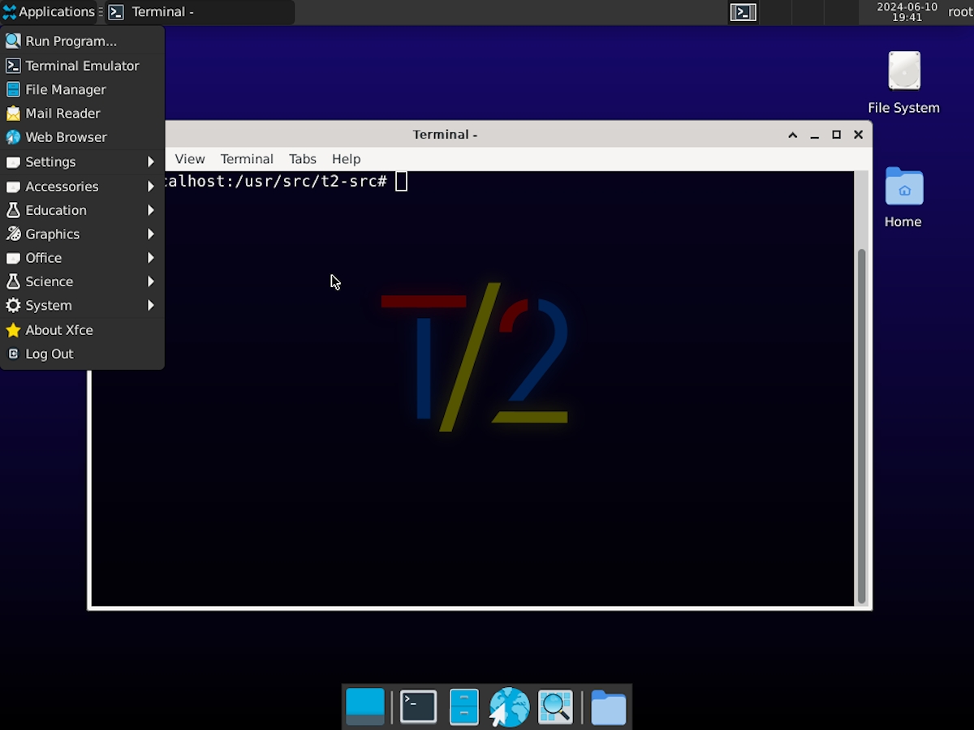Image resolution: width=974 pixels, height=730 pixels.
Task: Expand the System submenu arrow
Action: click(x=151, y=306)
